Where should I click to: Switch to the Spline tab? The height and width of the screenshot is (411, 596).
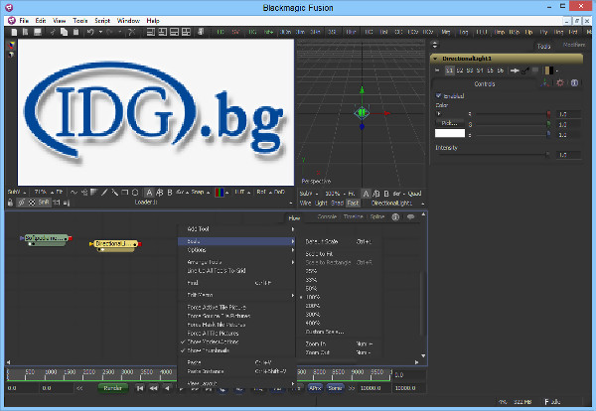point(377,216)
